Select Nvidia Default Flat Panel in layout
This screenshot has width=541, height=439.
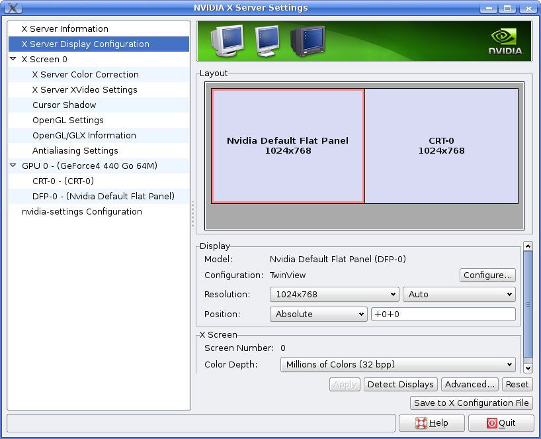pos(288,146)
